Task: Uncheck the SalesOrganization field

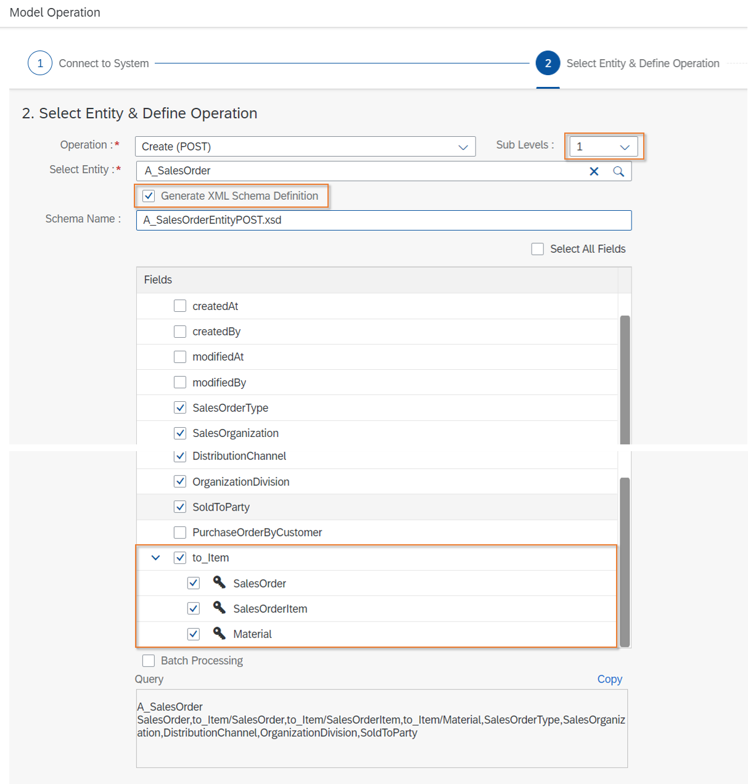Action: coord(180,433)
